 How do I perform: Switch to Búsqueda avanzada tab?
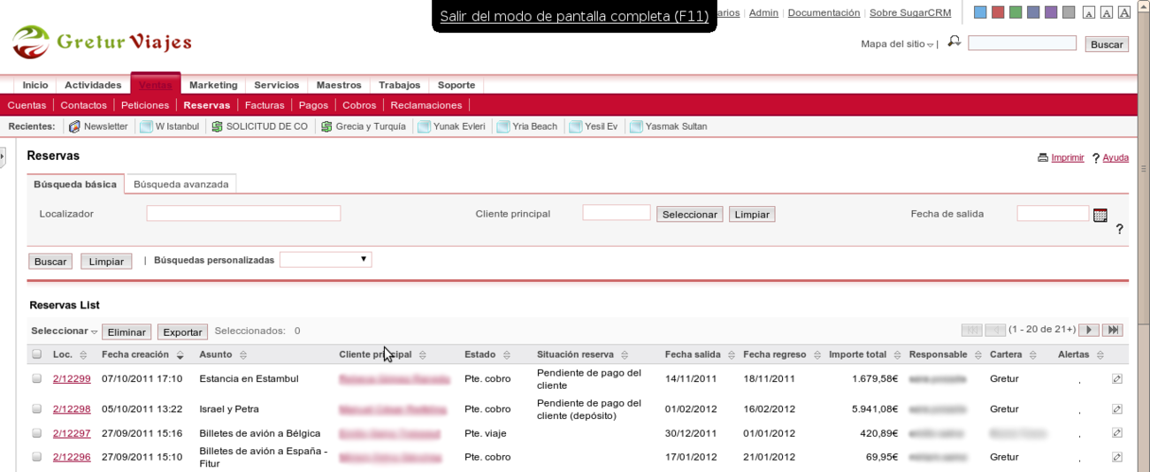pos(180,184)
